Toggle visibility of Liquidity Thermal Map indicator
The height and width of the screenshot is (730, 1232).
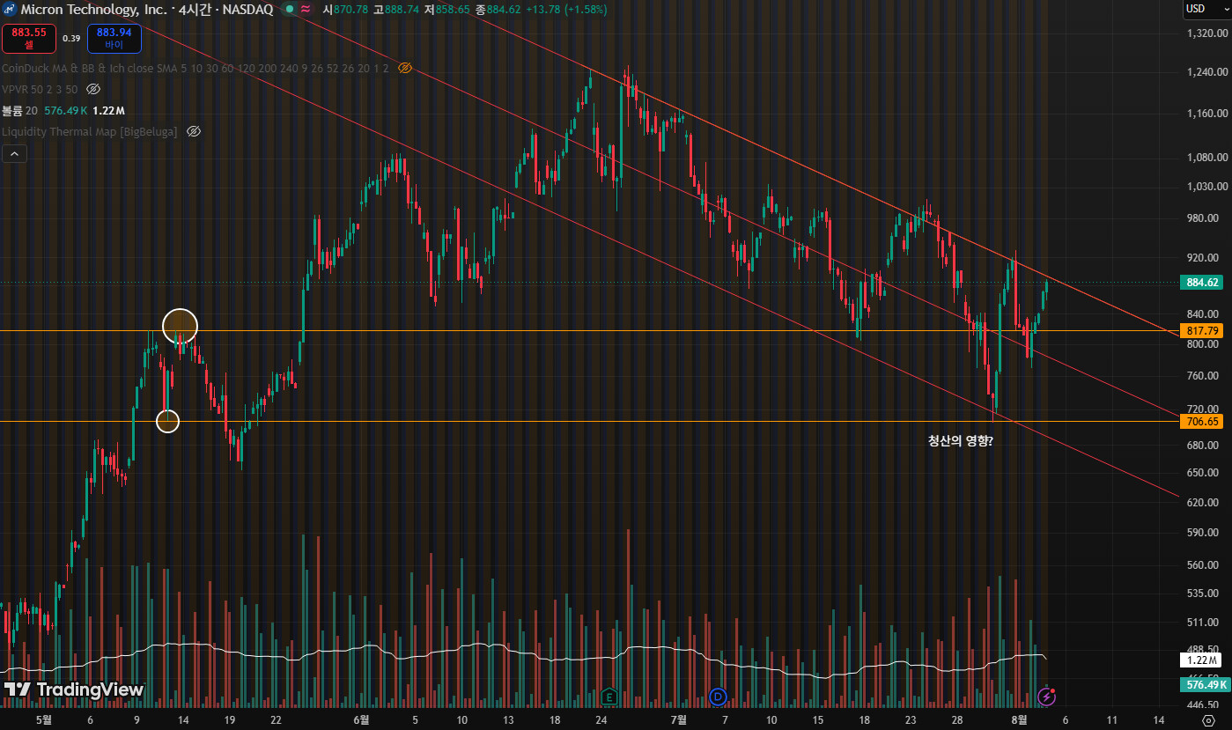pyautogui.click(x=194, y=131)
